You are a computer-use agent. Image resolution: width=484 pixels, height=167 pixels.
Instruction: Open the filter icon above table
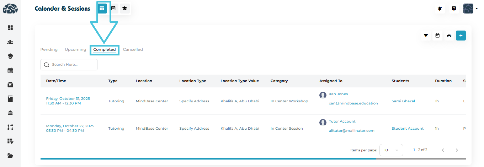click(426, 36)
